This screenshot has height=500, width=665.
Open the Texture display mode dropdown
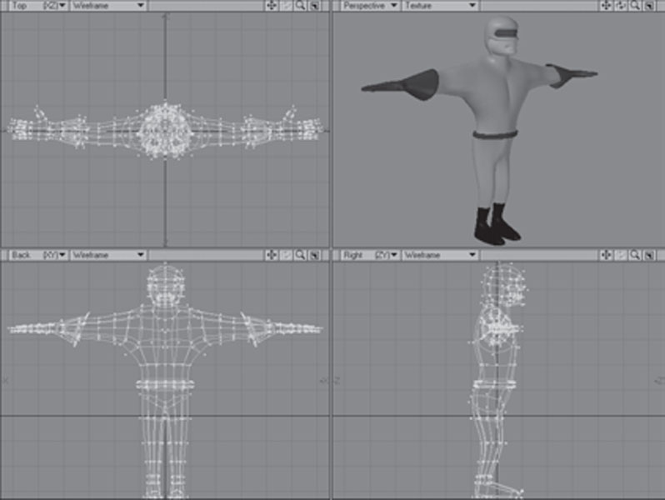pos(440,6)
